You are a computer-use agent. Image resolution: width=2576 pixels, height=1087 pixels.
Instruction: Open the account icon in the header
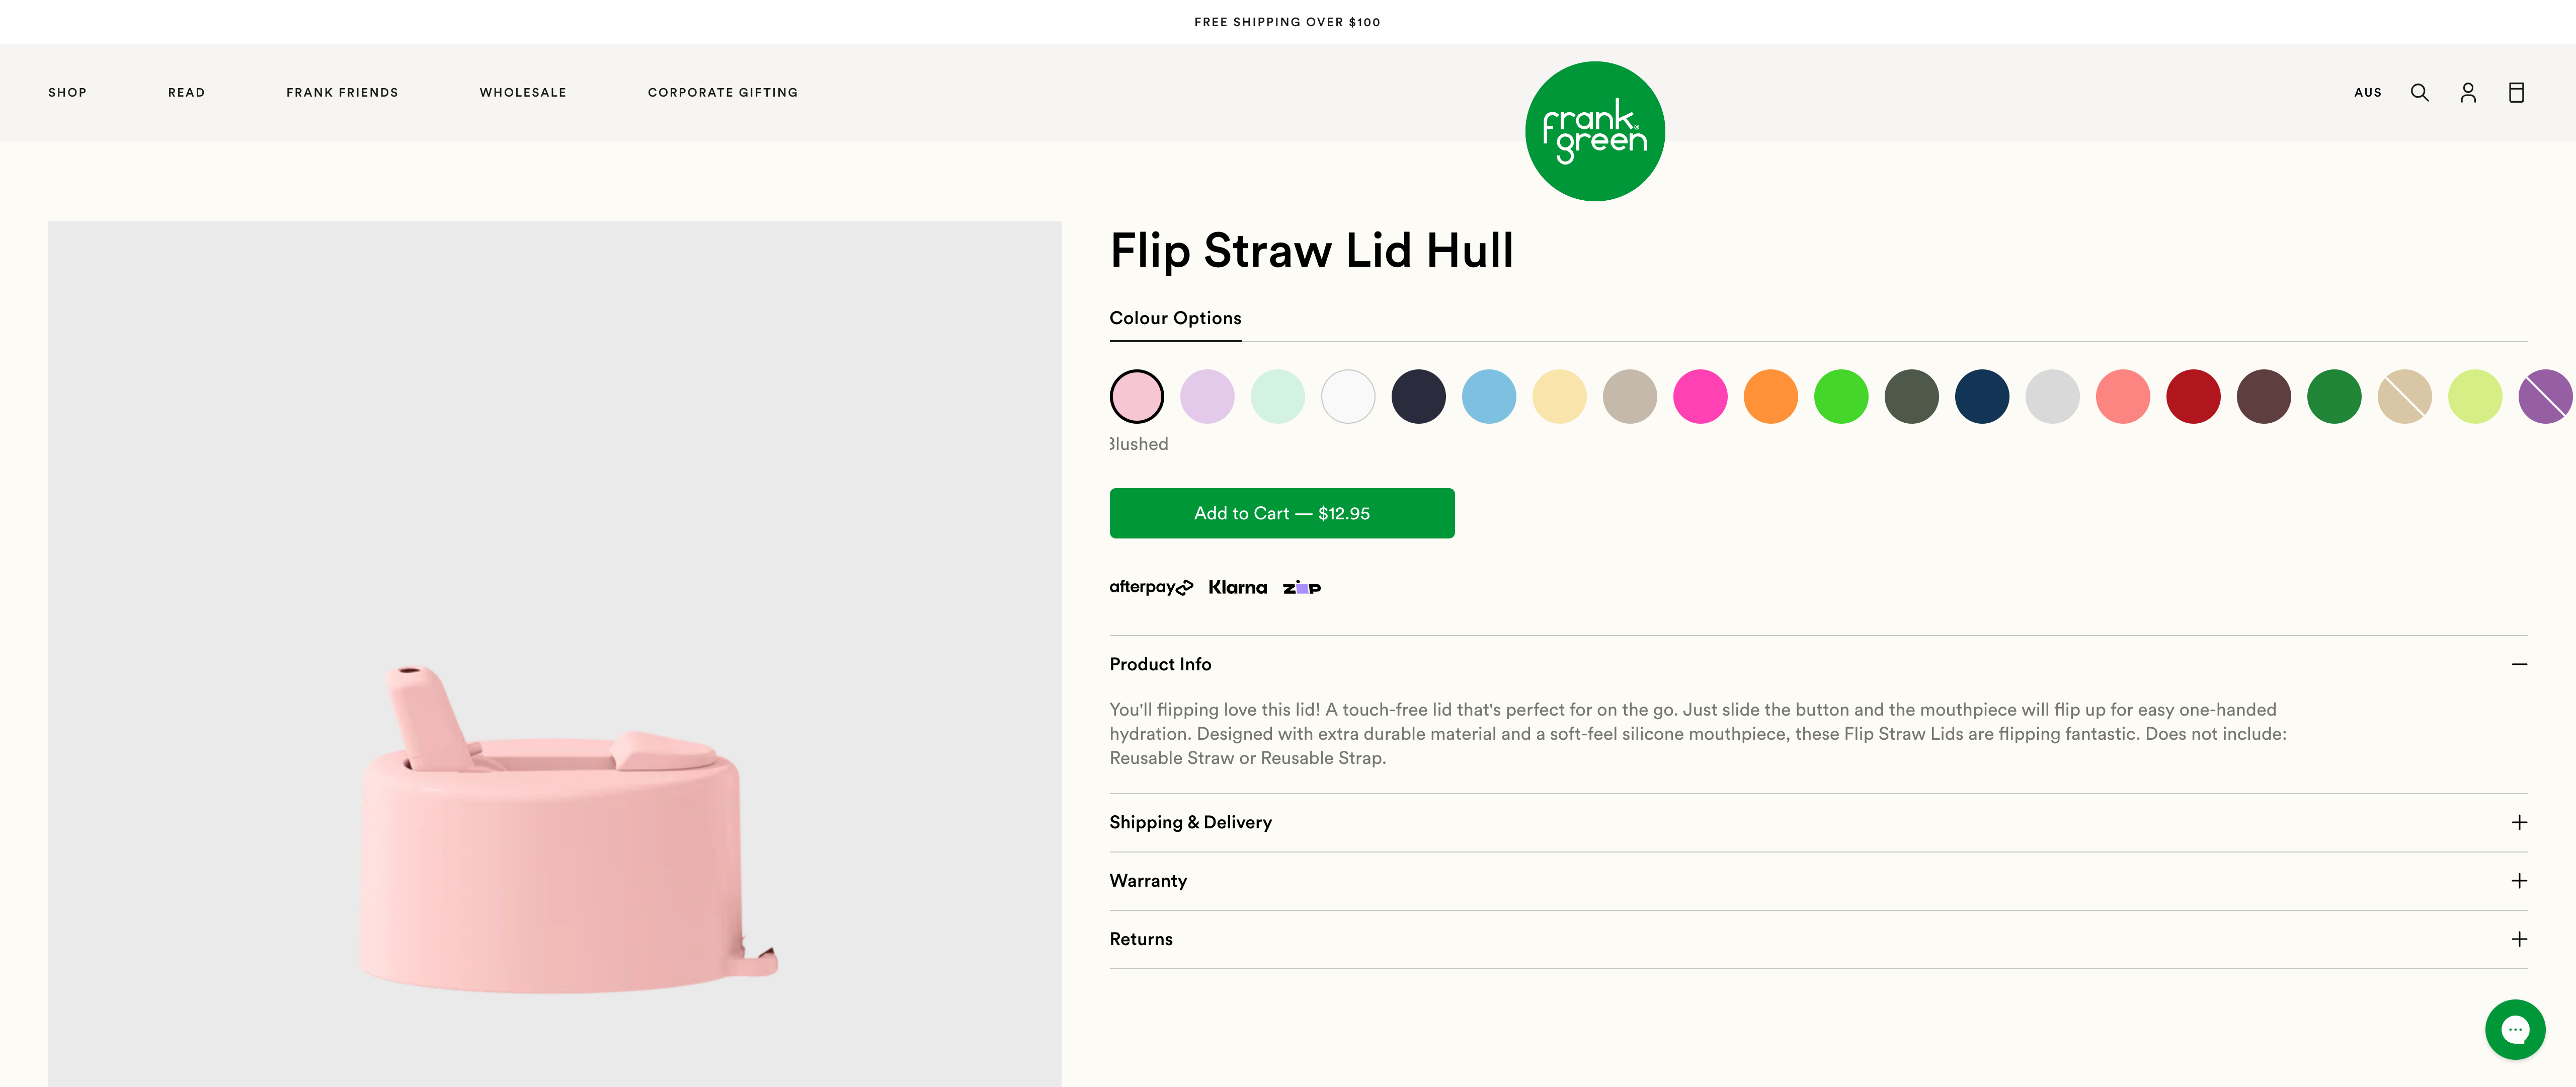pos(2468,92)
